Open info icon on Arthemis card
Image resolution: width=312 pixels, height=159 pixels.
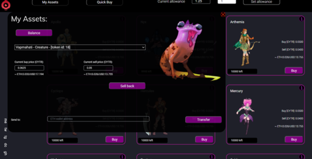click(x=301, y=19)
